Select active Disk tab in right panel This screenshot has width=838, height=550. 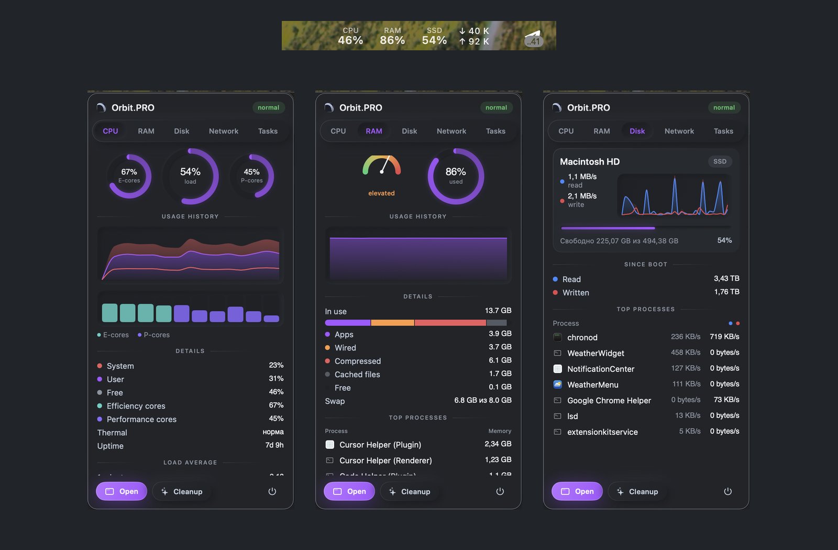637,131
